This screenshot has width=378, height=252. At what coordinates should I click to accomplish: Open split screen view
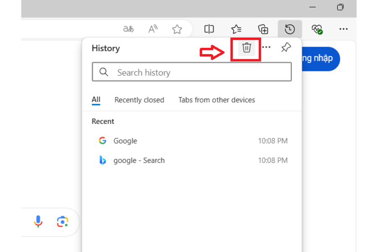click(209, 29)
